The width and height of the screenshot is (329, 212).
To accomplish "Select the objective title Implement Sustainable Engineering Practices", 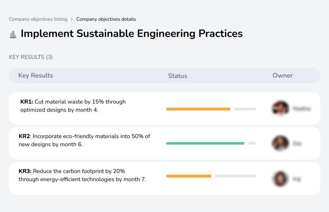I will [132, 34].
